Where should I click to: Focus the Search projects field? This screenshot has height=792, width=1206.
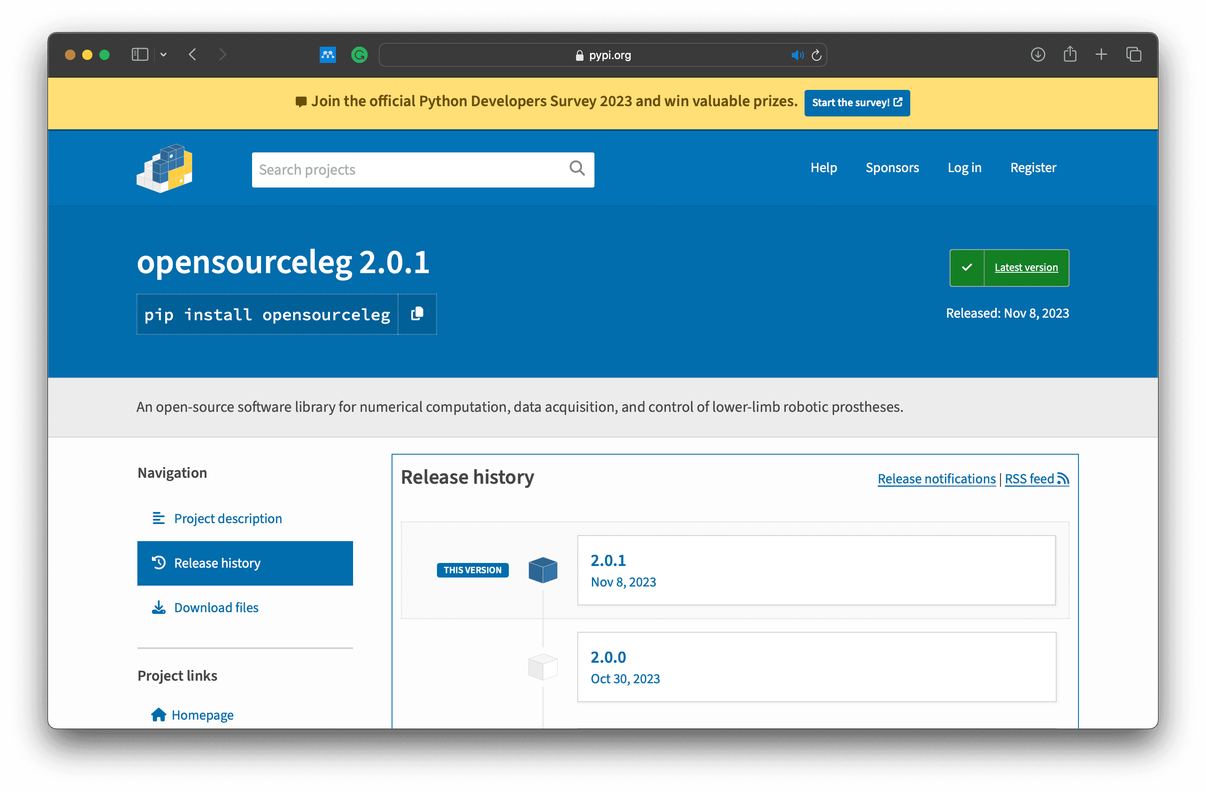(422, 170)
